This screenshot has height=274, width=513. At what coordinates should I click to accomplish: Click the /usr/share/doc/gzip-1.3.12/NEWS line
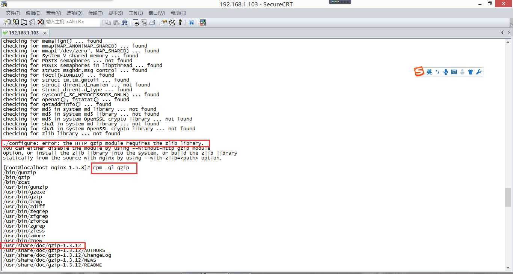click(x=50, y=260)
